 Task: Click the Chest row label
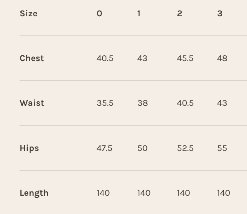click(32, 58)
